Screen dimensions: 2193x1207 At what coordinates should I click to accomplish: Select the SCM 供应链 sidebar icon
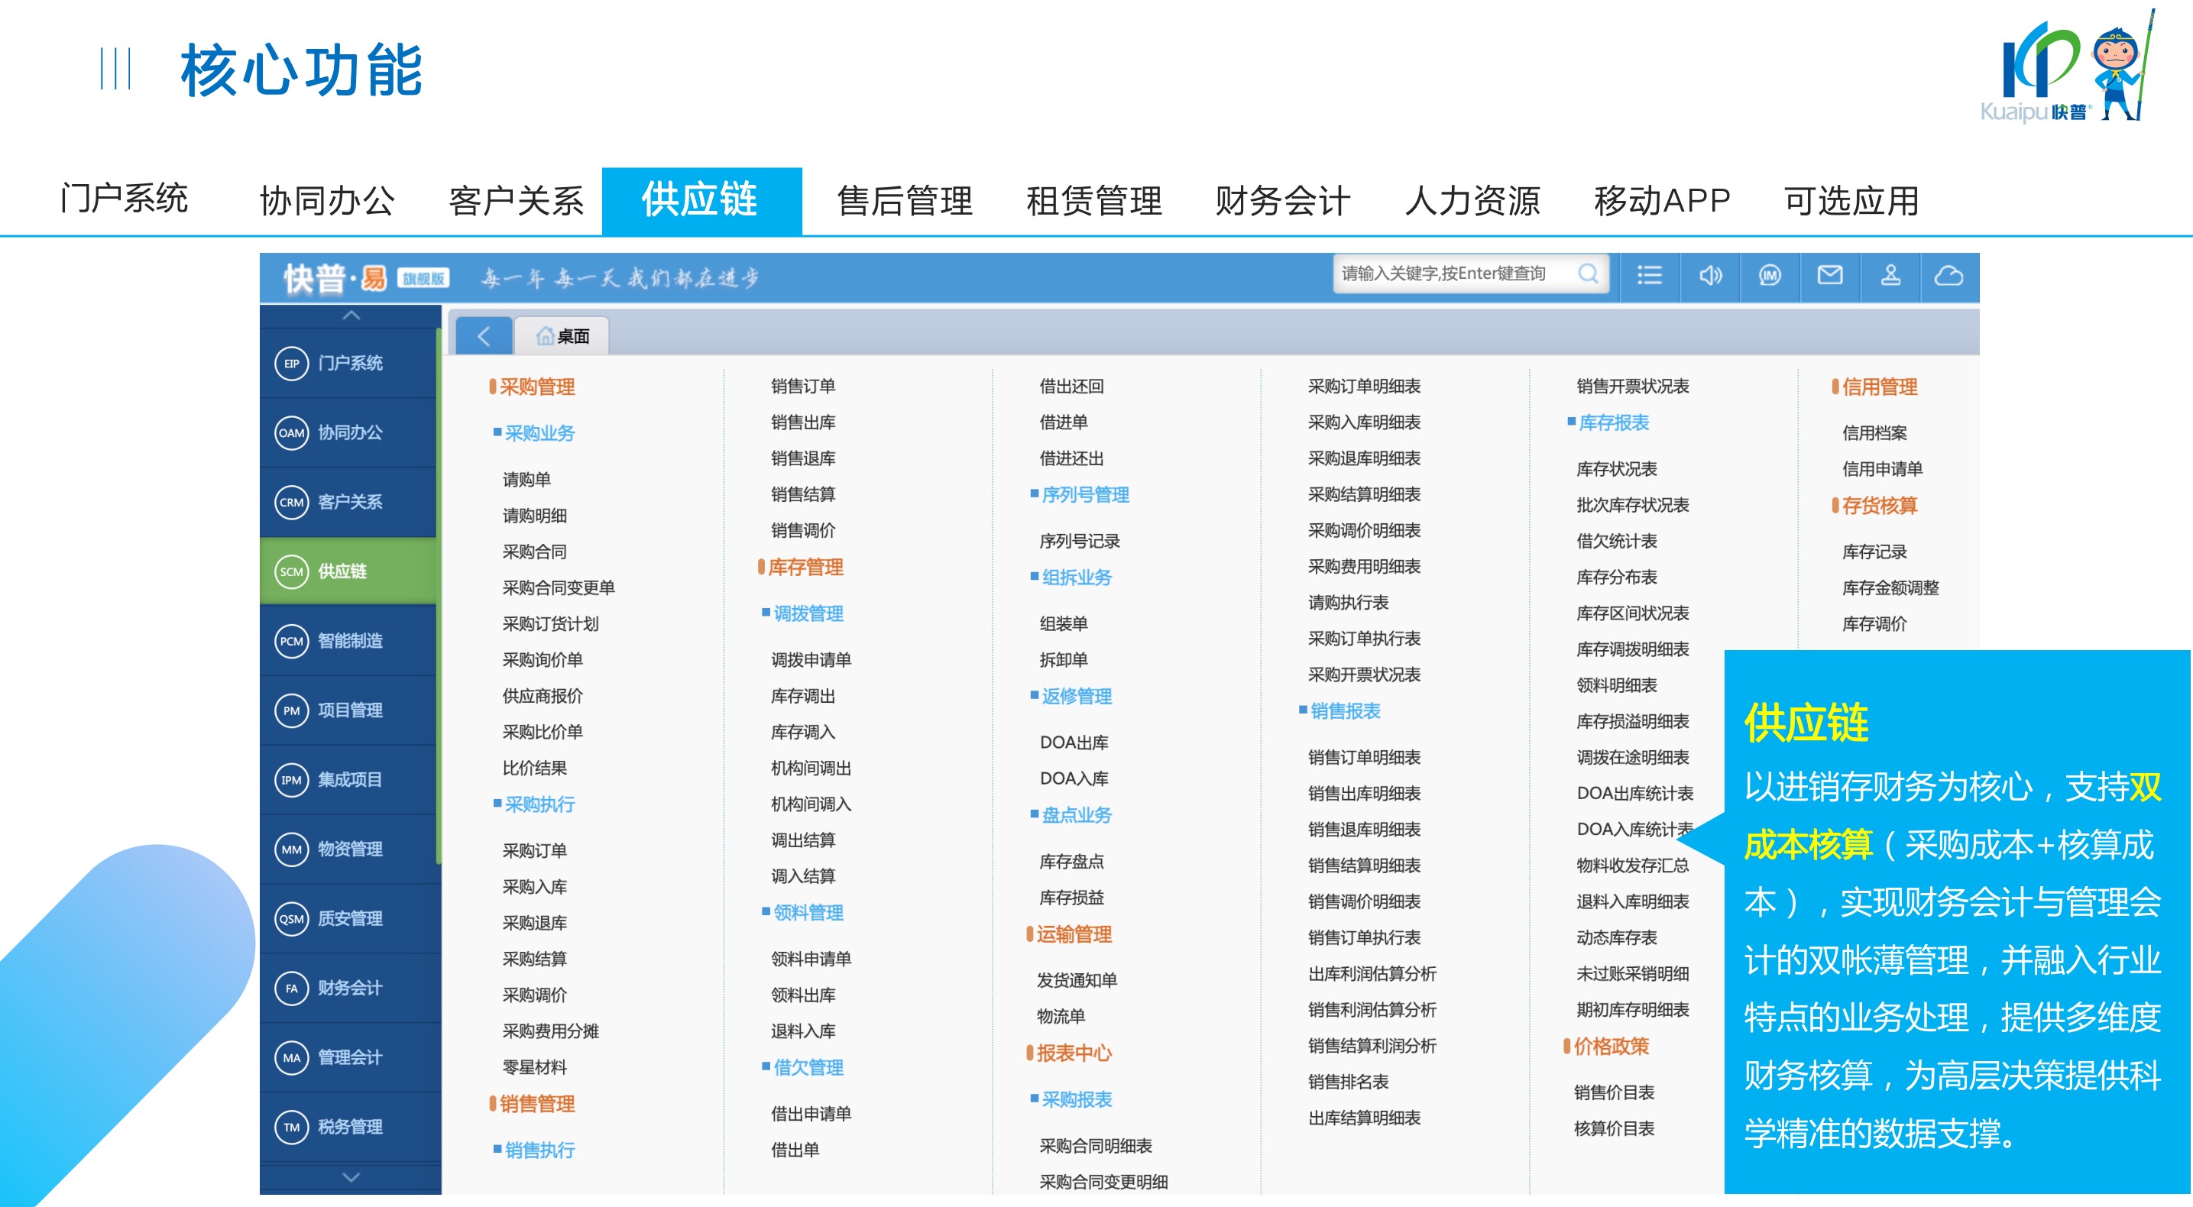point(291,571)
